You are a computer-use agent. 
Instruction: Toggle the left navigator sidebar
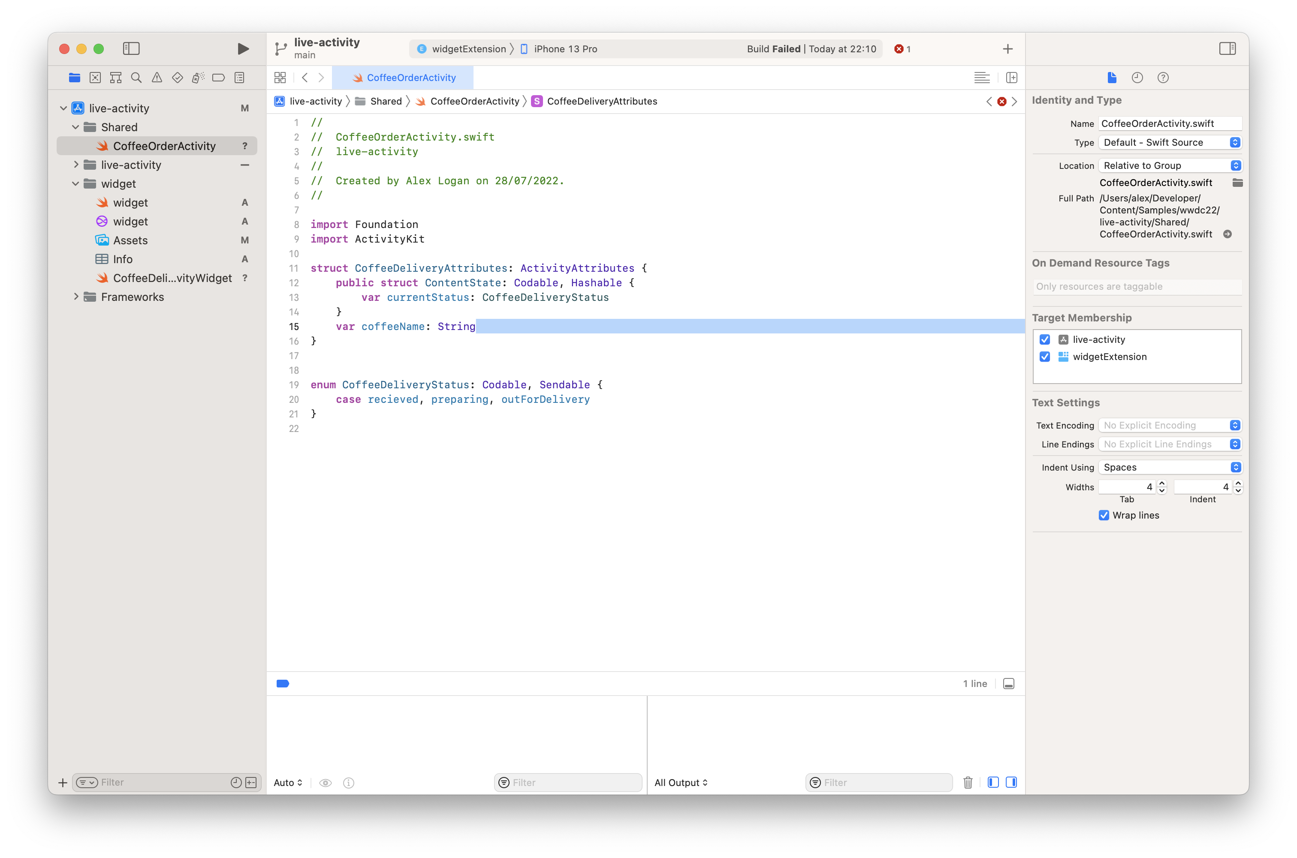coord(131,49)
